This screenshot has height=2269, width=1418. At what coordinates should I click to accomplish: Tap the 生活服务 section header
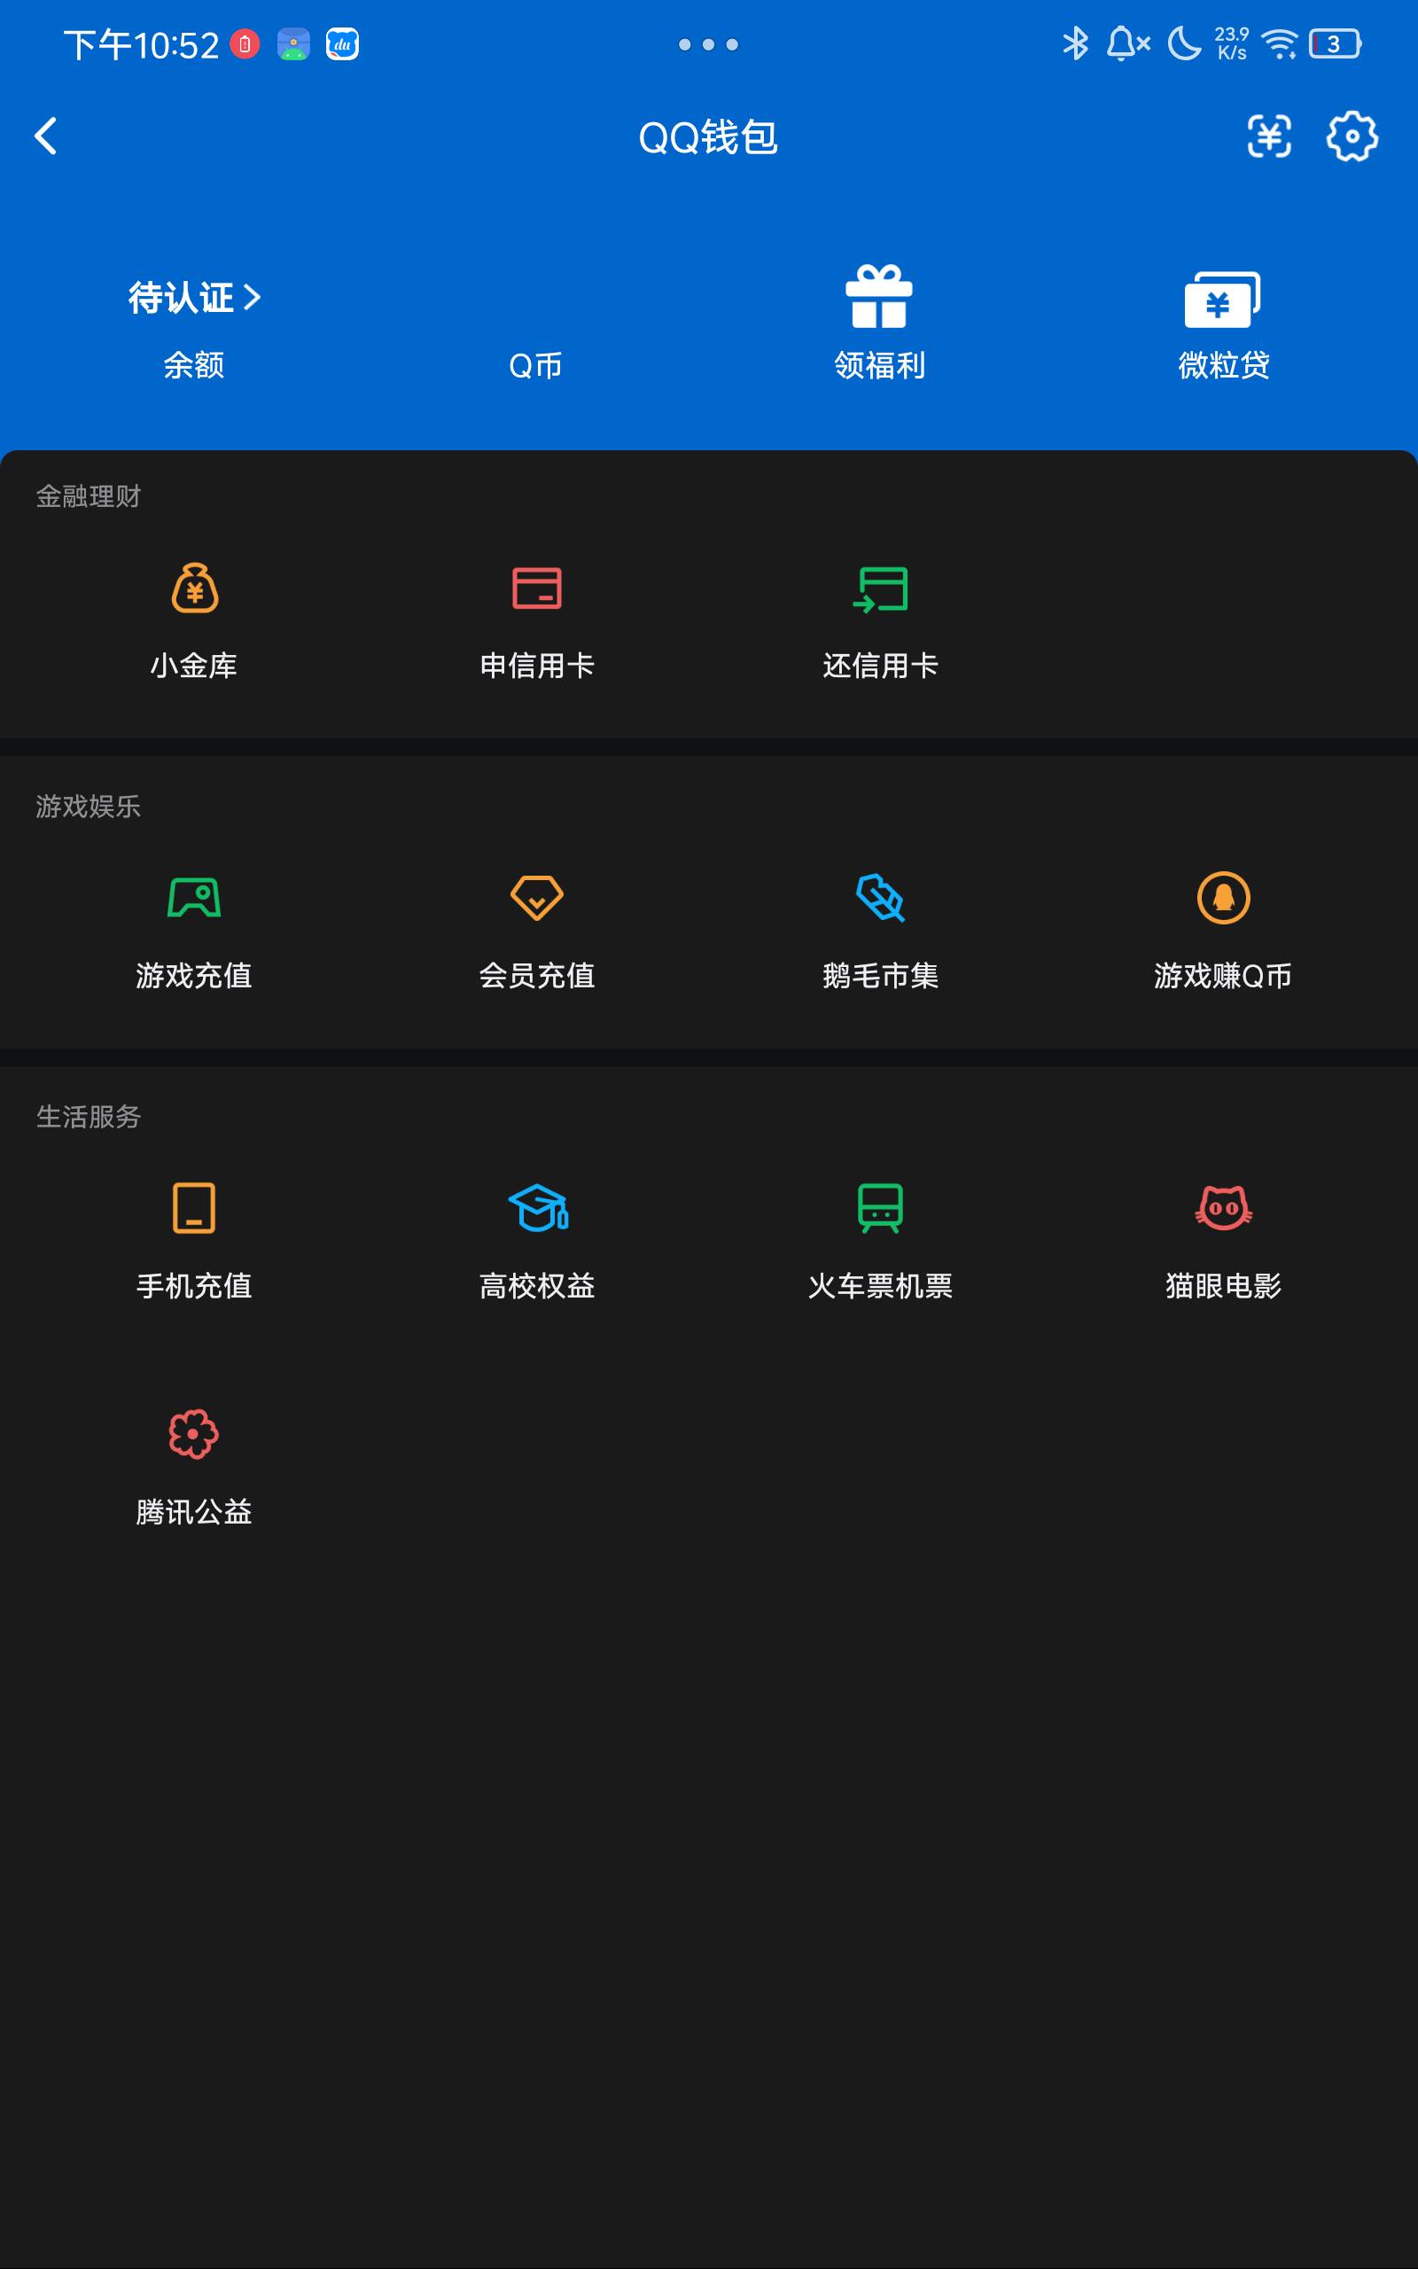click(88, 1117)
